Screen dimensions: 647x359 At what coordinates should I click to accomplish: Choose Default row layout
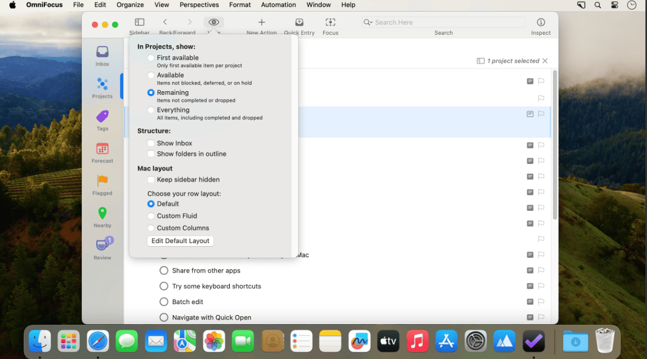click(x=151, y=204)
